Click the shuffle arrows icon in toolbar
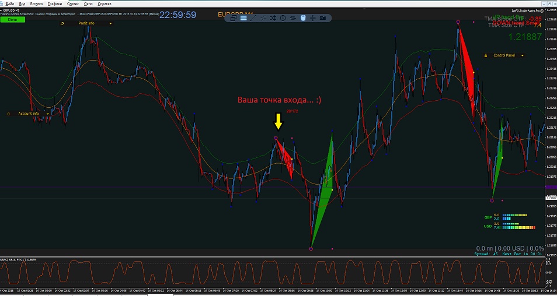The image size is (557, 296). (273, 18)
